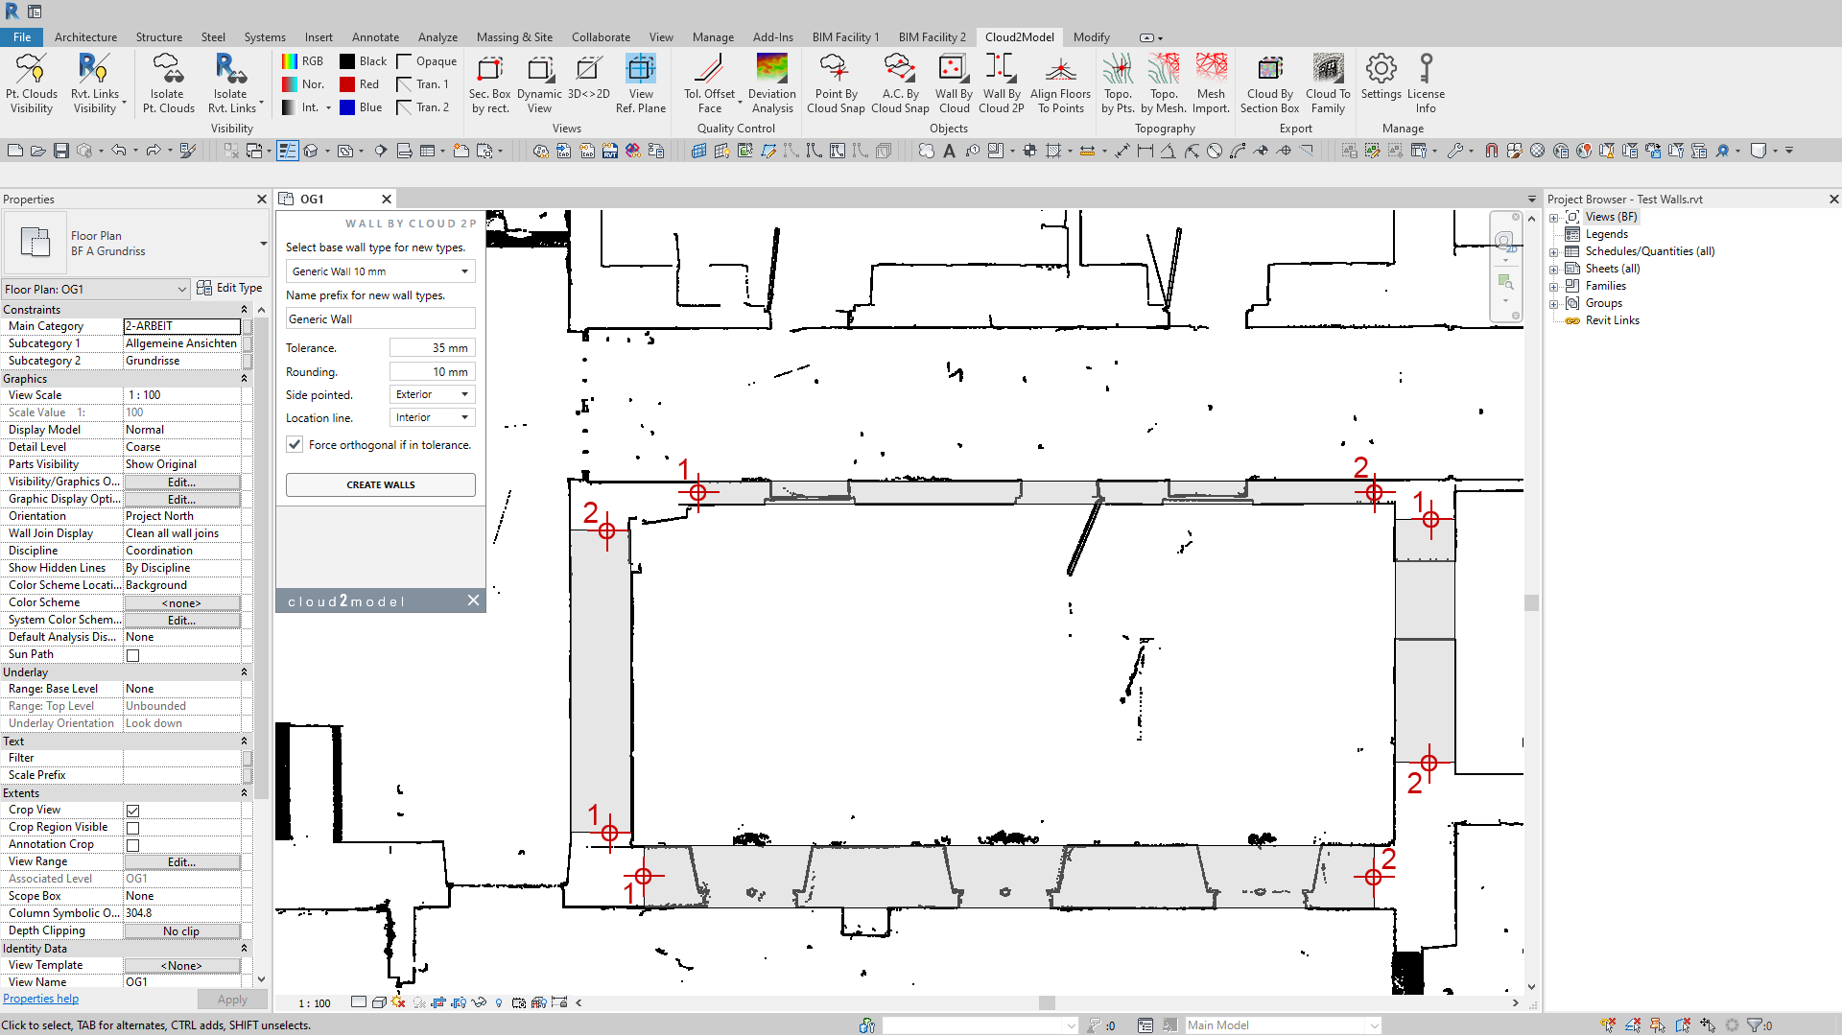Click the Isolate Pt. Clouds icon
Image resolution: width=1842 pixels, height=1036 pixels.
[x=168, y=82]
